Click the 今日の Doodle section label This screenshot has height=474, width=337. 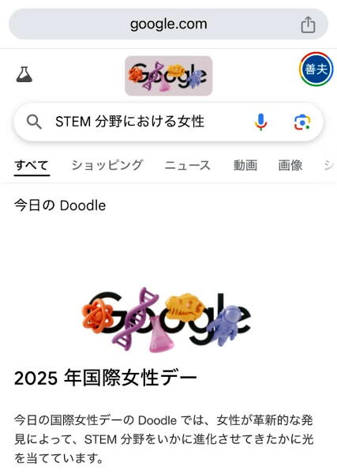[60, 205]
